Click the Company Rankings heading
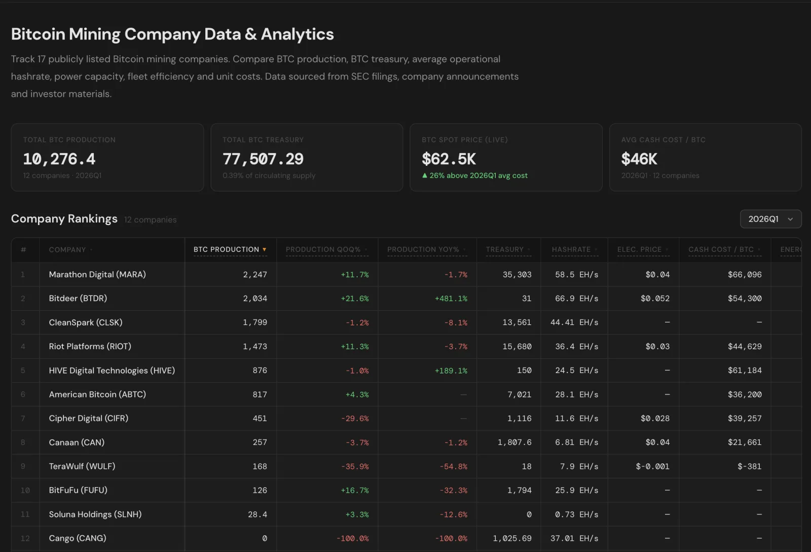 click(64, 218)
